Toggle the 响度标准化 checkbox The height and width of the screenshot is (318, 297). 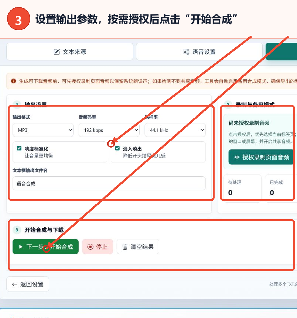click(x=19, y=148)
